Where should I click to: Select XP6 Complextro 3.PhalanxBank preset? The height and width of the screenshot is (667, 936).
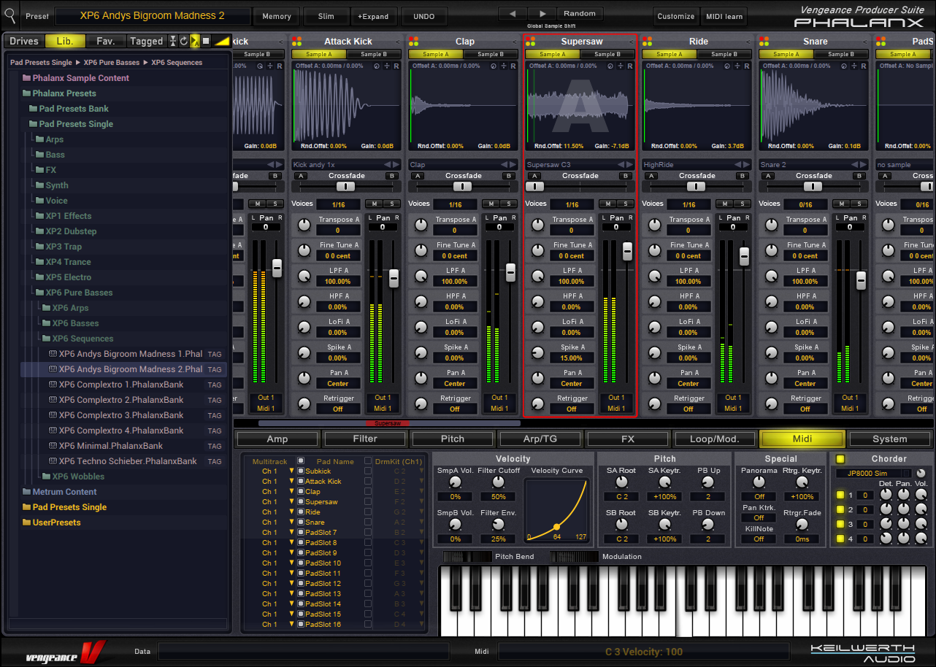pos(121,415)
